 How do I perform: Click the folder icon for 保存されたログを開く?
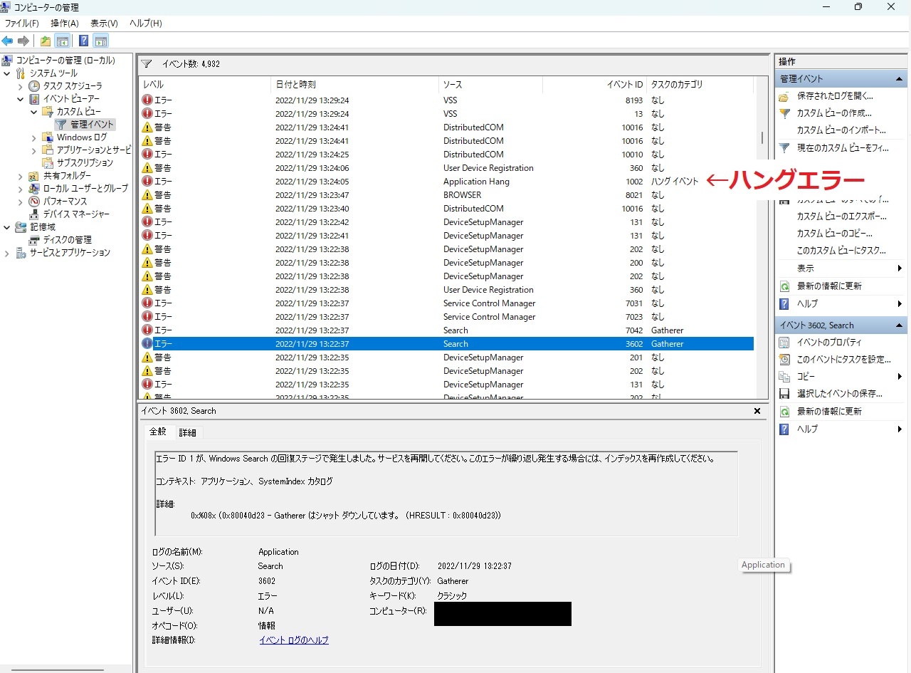[784, 96]
